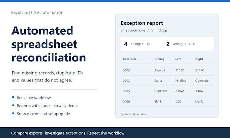Viewport: 230px width, 138px height.
Task: Click the 'Duplicate' finding cell
Action: click(161, 91)
